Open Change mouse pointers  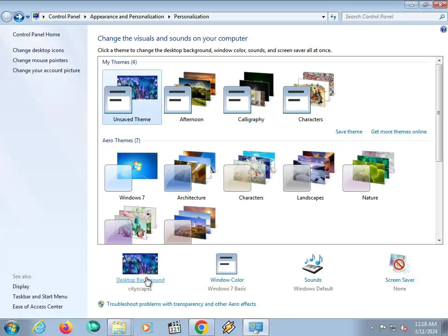[40, 60]
